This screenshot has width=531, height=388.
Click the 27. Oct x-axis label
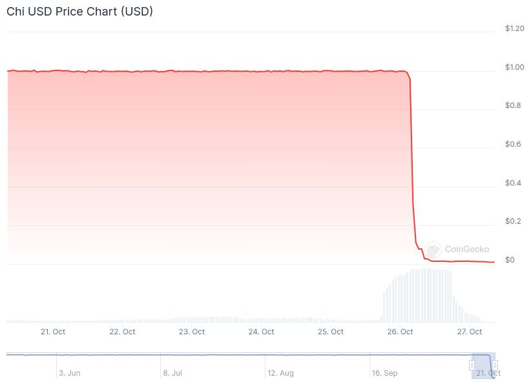click(470, 332)
